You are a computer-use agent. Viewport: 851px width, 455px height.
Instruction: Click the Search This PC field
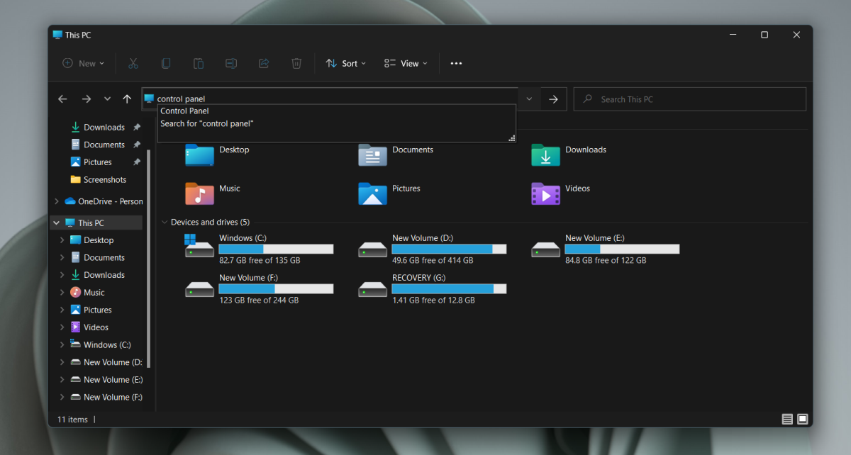(689, 99)
